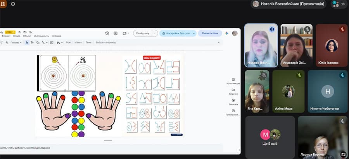Click picture-in-picture icon on Лариса Ворона tile
Screen dimensions: 349x159
coord(343,154)
